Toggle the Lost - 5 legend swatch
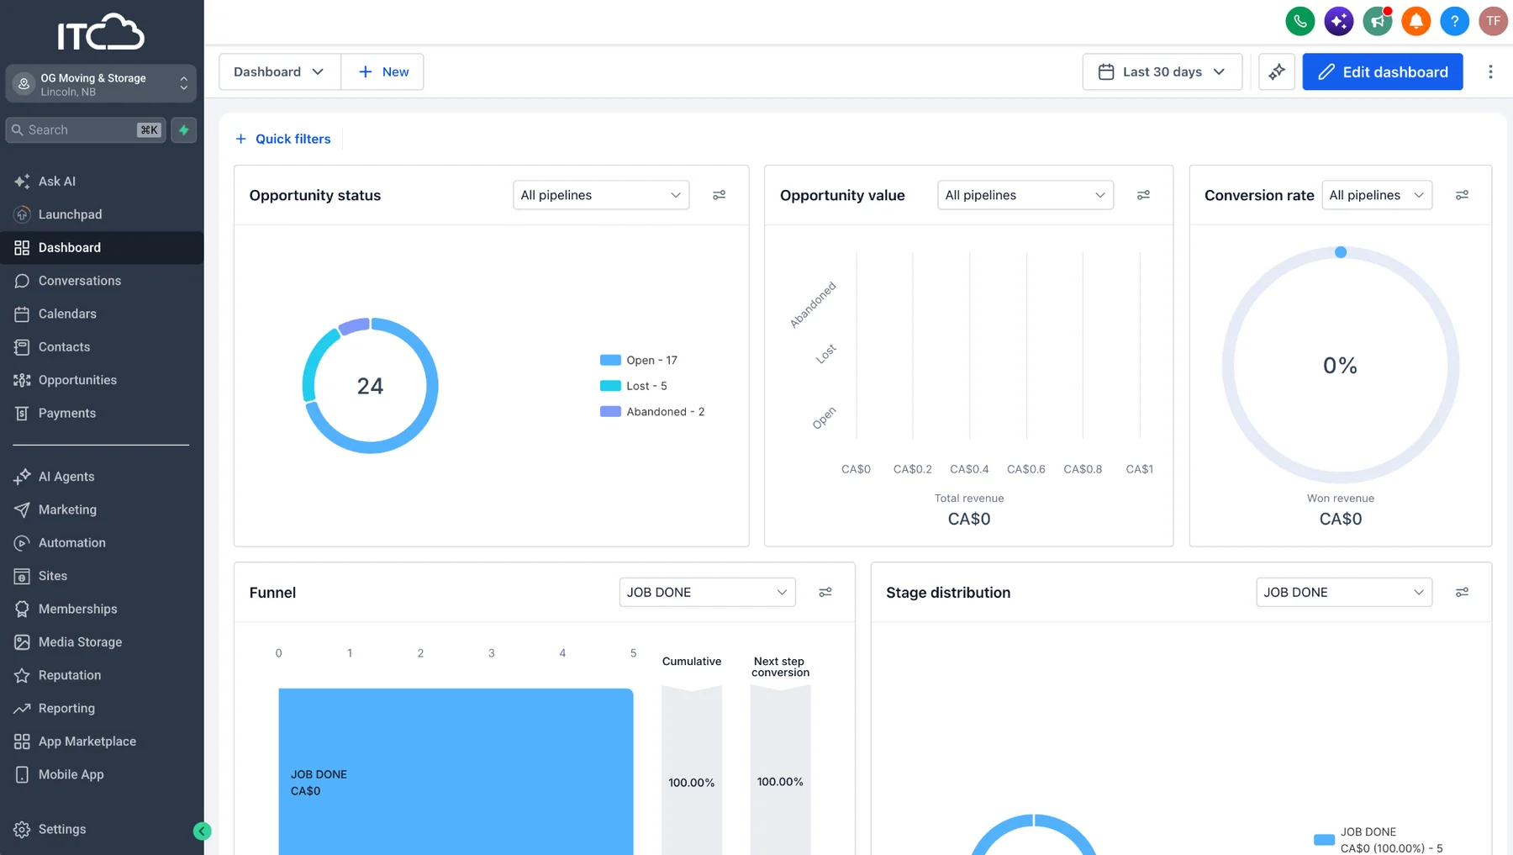The width and height of the screenshot is (1513, 855). [610, 386]
